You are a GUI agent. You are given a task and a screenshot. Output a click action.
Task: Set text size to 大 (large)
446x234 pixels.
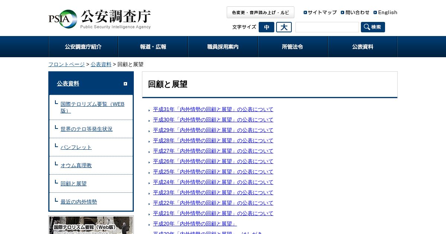click(284, 27)
